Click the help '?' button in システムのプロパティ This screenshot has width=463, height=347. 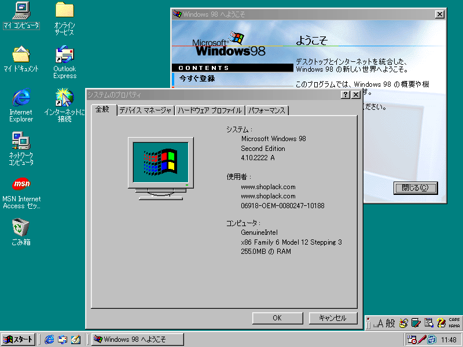(x=345, y=95)
